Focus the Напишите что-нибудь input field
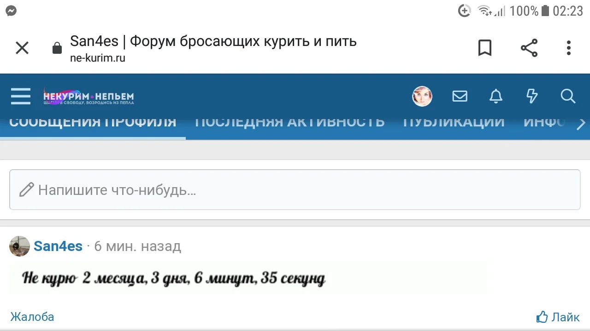The image size is (590, 331). 295,189
